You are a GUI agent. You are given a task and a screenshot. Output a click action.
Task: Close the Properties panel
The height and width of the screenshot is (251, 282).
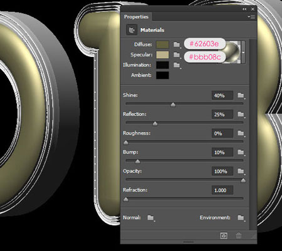click(253, 9)
